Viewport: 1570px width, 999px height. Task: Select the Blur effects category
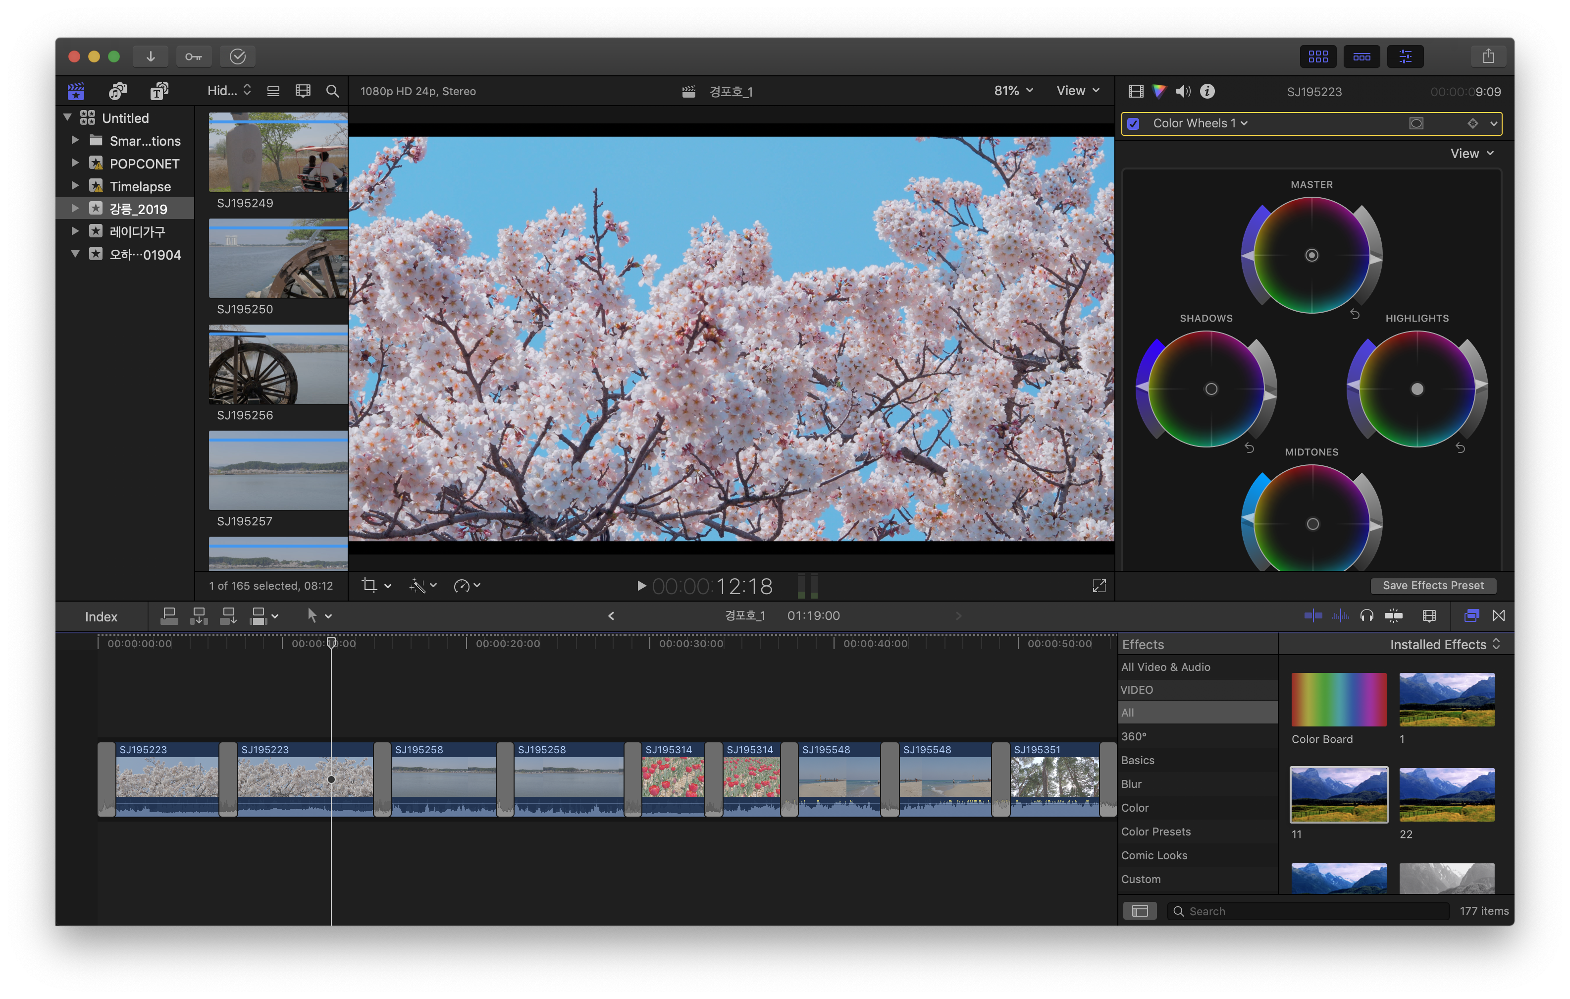click(x=1131, y=783)
